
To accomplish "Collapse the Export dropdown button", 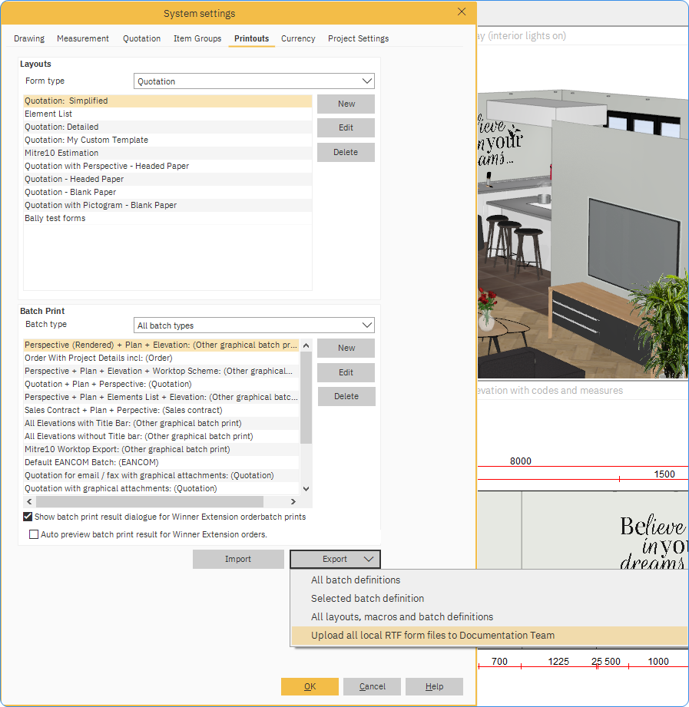I will pos(335,560).
